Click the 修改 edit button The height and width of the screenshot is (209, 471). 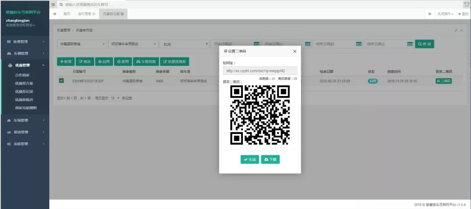(85, 62)
